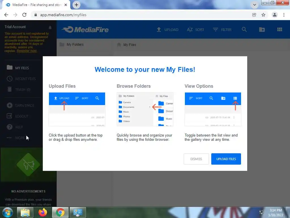
Task: Switch to gallery grid view icon
Action: [x=280, y=30]
